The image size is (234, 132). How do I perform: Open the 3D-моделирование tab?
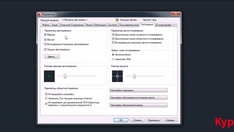click(163, 25)
